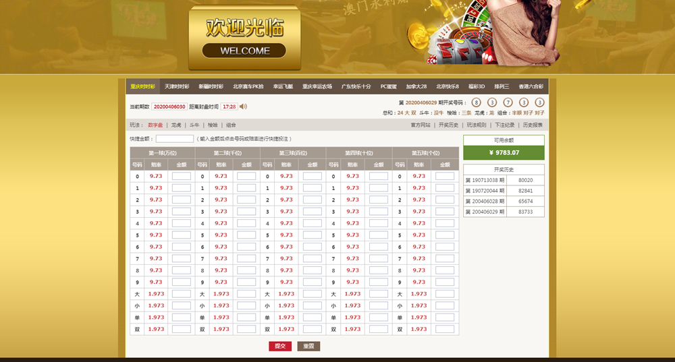Mute the countdown sound speaker icon
The image size is (675, 362).
pos(244,107)
